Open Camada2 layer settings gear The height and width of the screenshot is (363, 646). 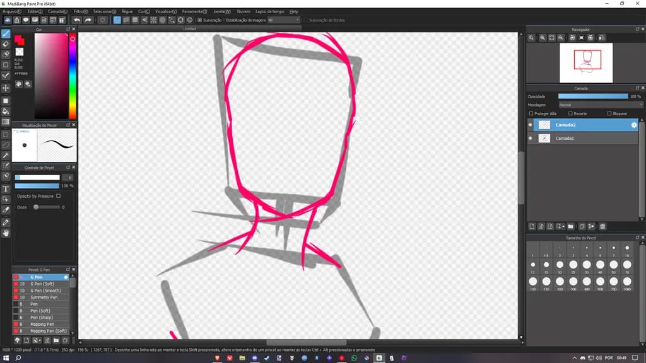(633, 125)
